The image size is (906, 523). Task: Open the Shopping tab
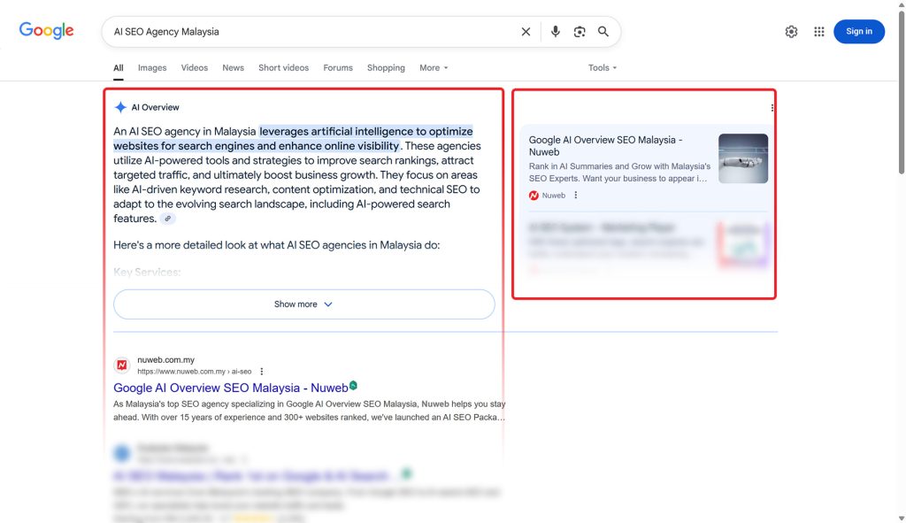point(386,67)
